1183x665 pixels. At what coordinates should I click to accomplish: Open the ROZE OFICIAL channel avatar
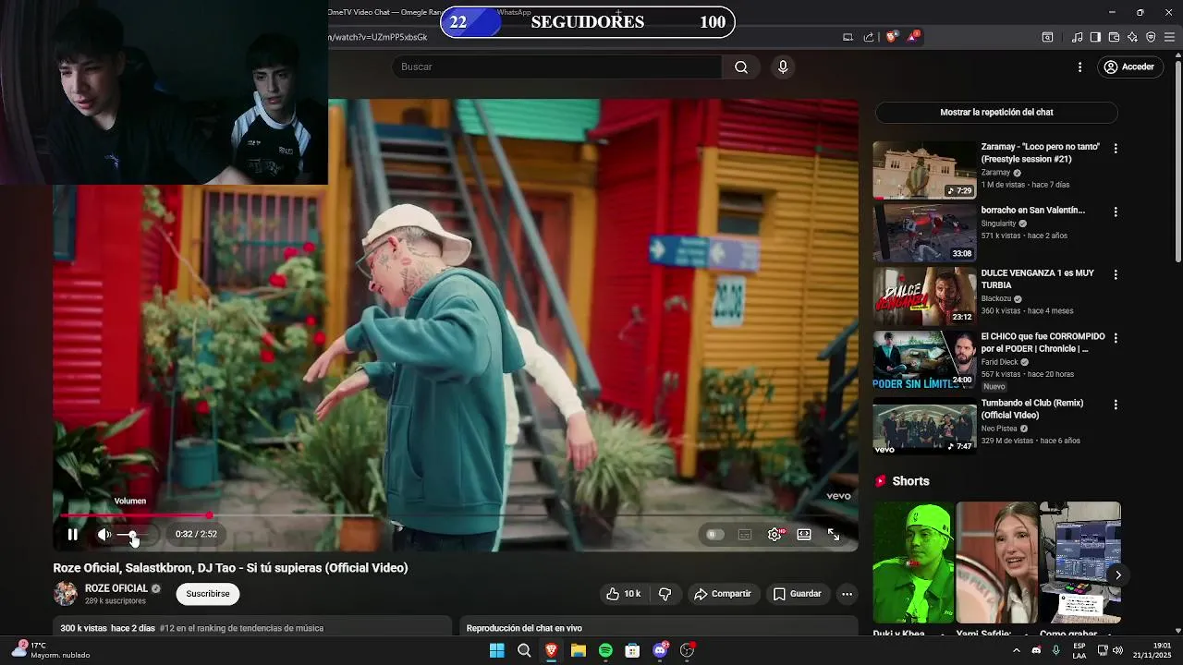[x=66, y=594]
